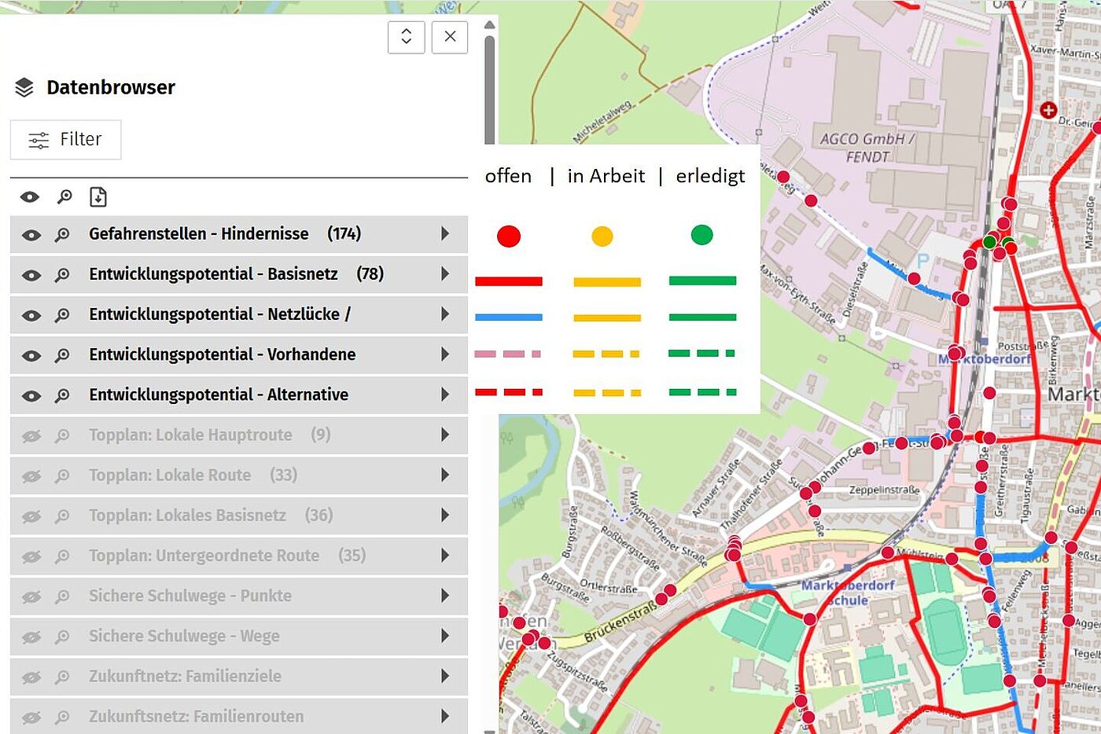This screenshot has height=734, width=1101.
Task: Zoom to the Topplan: Lokales Basisnetz layer
Action: point(62,516)
